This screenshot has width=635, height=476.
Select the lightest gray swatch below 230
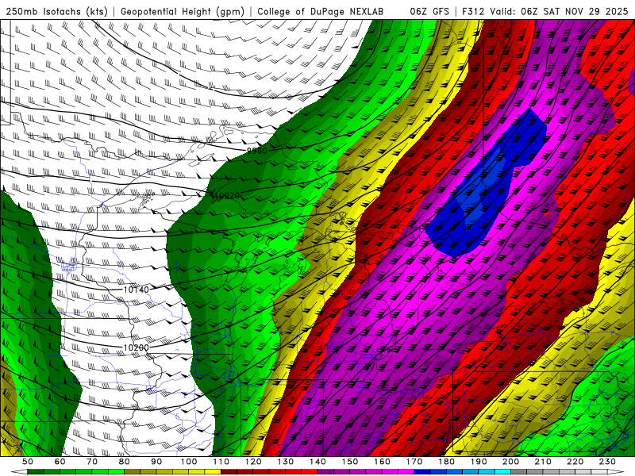pyautogui.click(x=599, y=472)
